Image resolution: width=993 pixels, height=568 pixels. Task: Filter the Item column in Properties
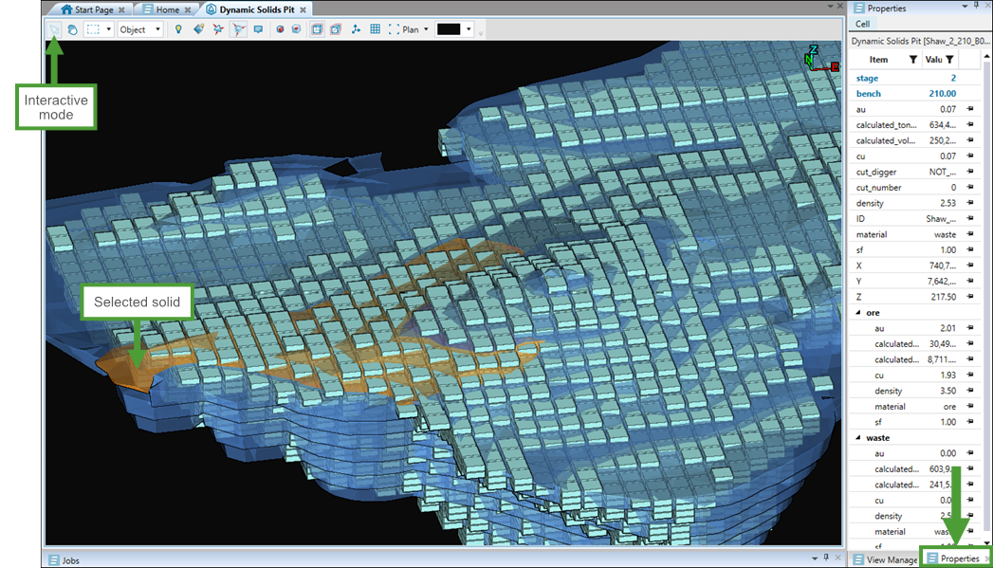click(912, 60)
